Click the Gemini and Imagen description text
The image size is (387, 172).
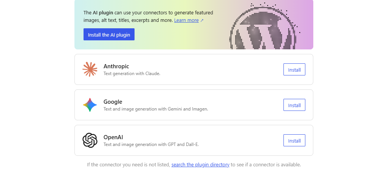click(x=156, y=109)
